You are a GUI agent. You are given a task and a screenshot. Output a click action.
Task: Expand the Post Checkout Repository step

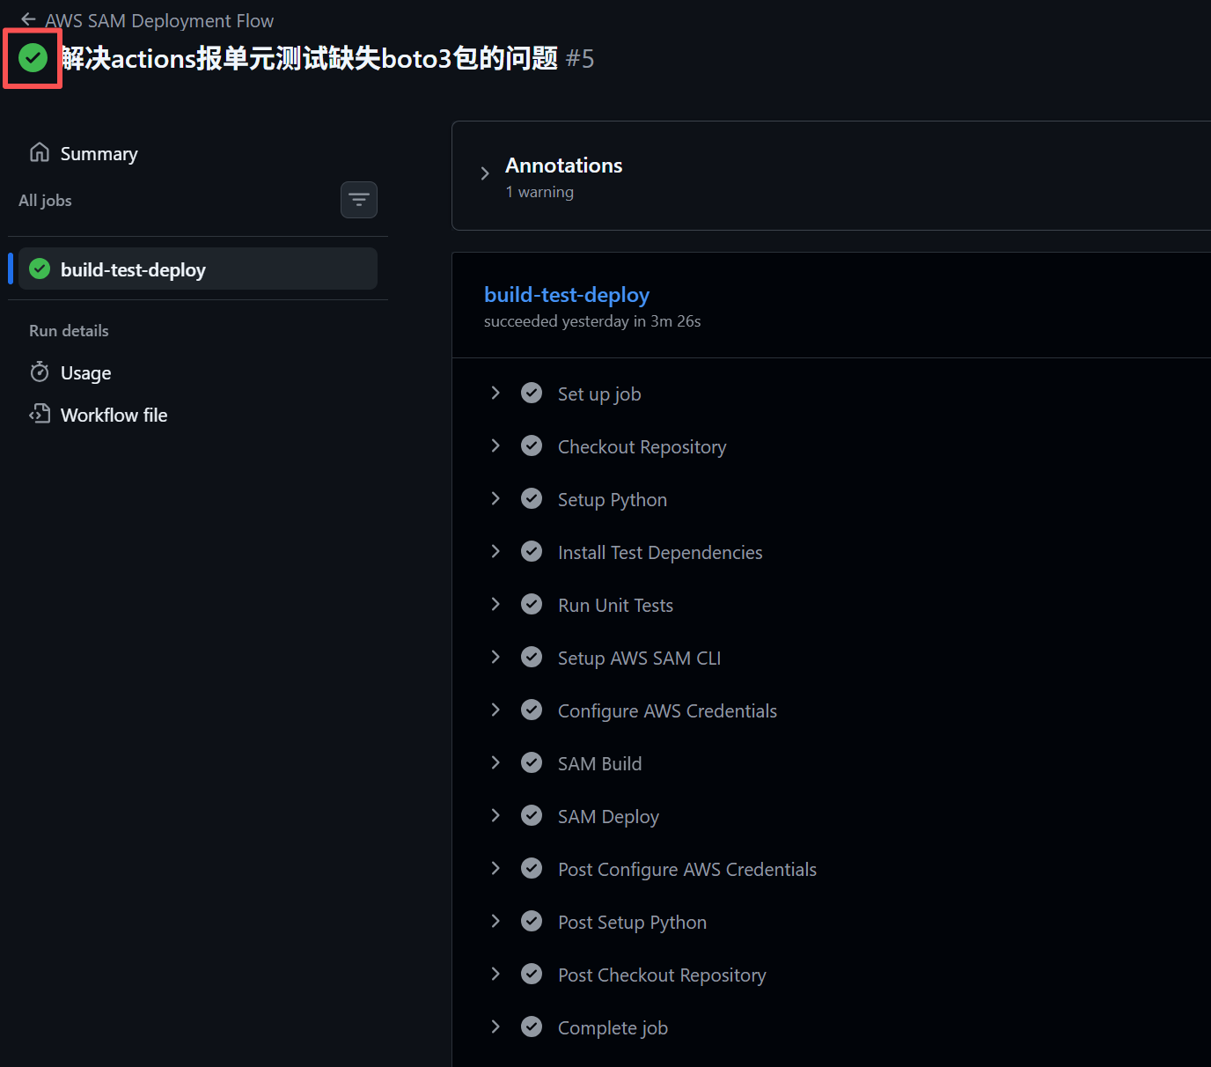[x=495, y=974]
